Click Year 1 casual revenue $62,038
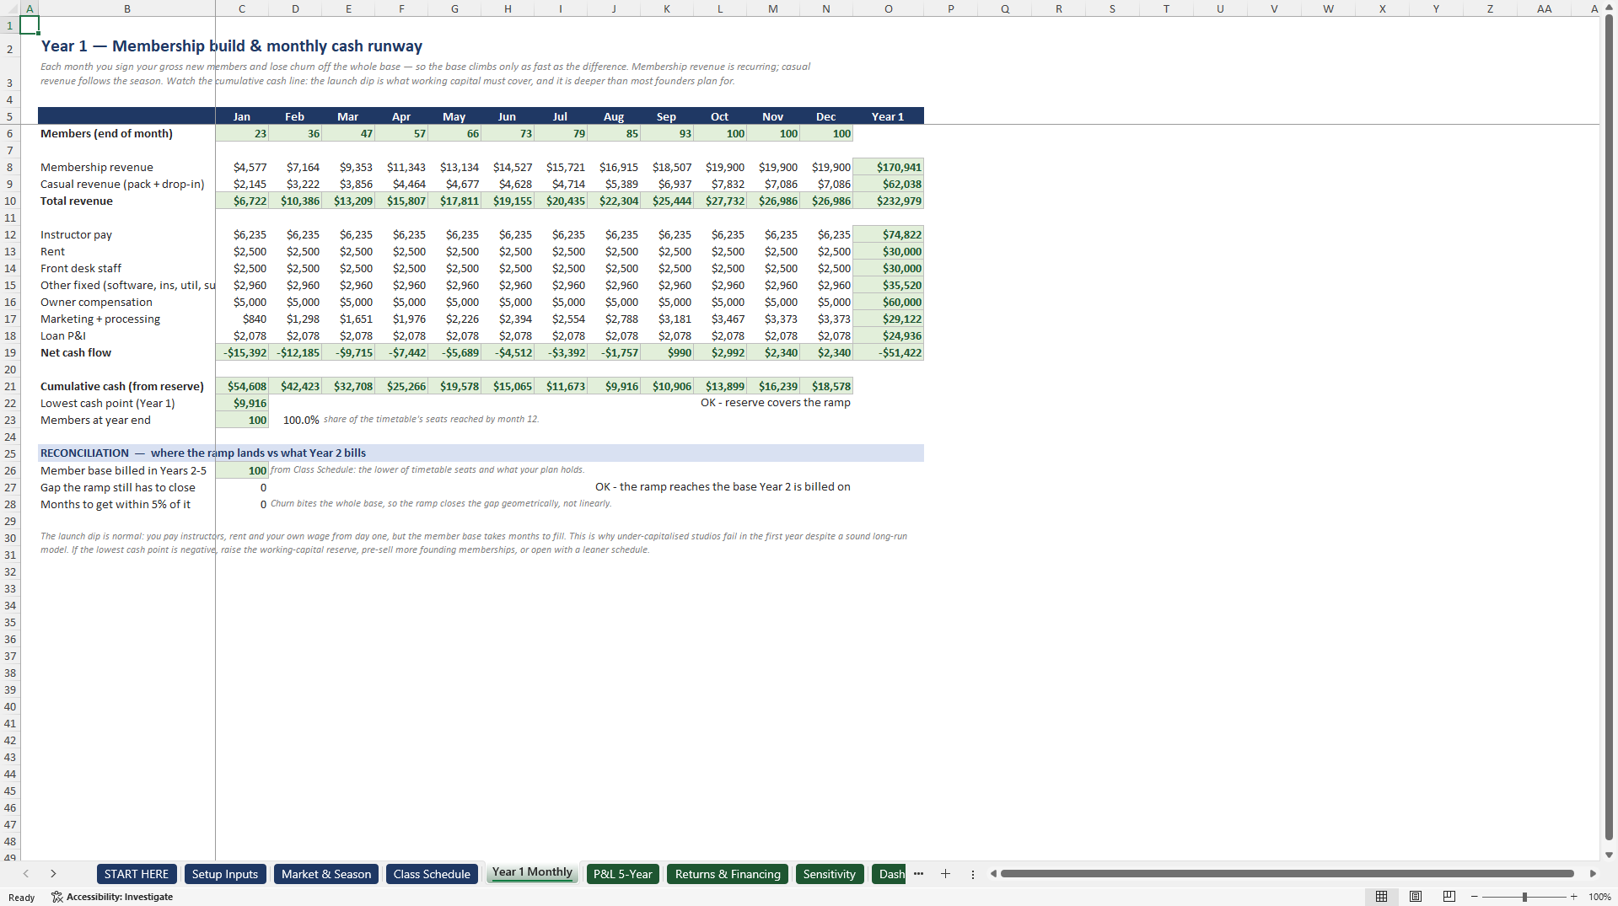This screenshot has width=1618, height=906. tap(888, 184)
